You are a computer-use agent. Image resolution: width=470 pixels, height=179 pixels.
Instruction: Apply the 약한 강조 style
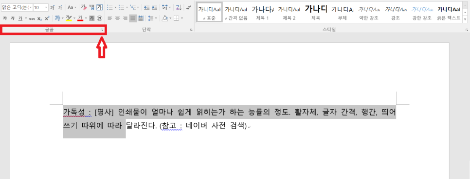click(x=369, y=12)
